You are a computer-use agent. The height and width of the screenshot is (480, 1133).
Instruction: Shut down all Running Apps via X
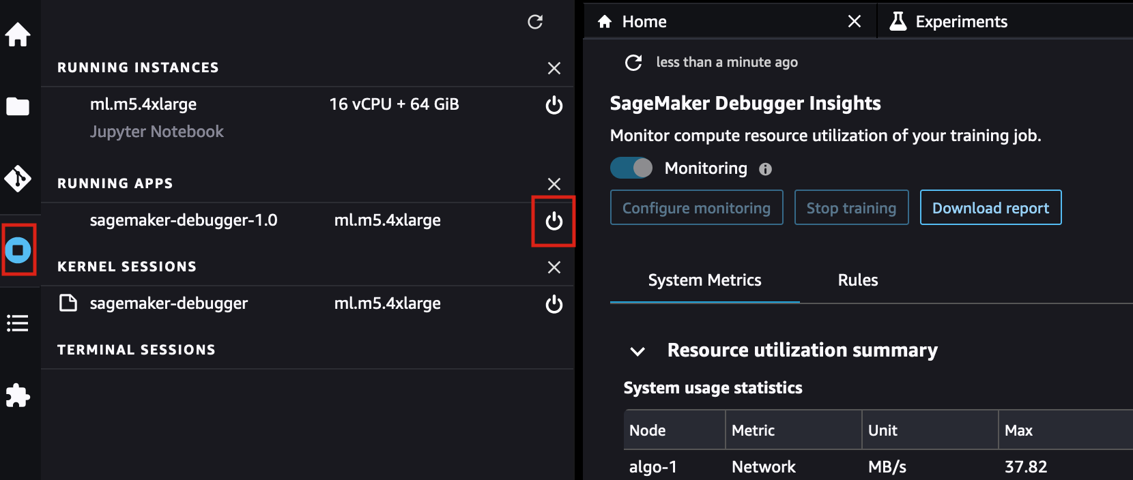coord(554,184)
